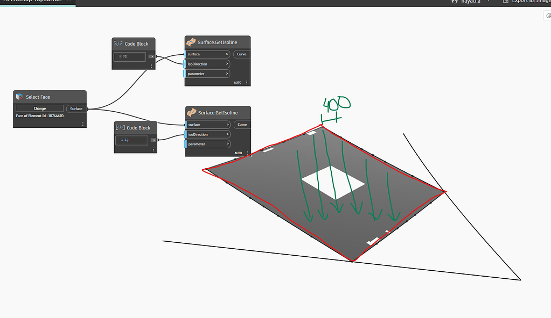551x318 pixels.
Task: Select the Surface output port on Select Face
Action: (76, 108)
